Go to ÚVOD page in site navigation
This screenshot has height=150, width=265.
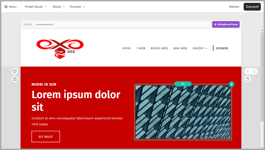pyautogui.click(x=126, y=48)
